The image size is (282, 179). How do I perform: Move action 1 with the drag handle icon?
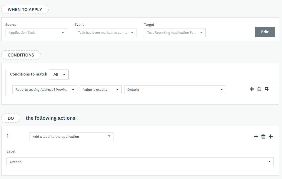click(x=256, y=137)
